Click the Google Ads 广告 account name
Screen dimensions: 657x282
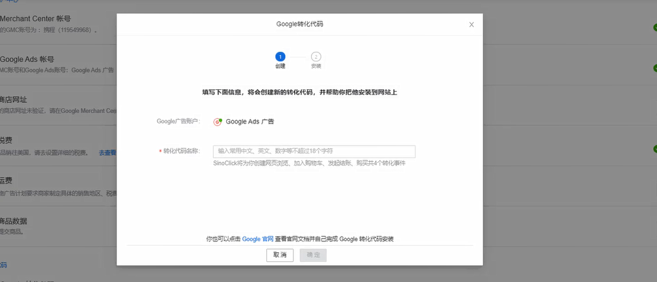tap(249, 122)
